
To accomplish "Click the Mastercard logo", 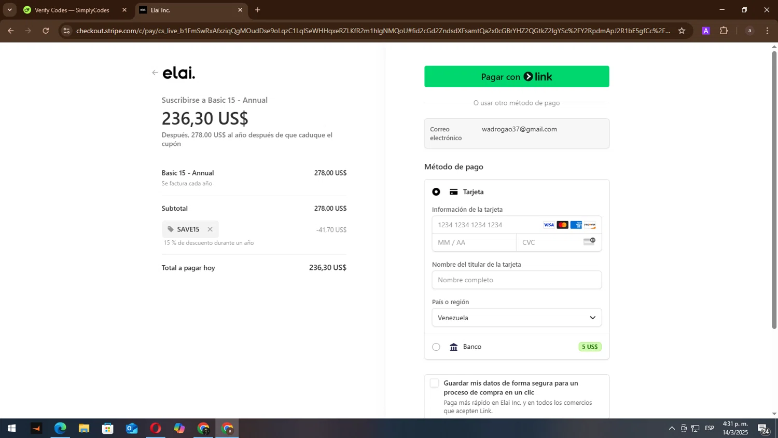I will (x=562, y=225).
